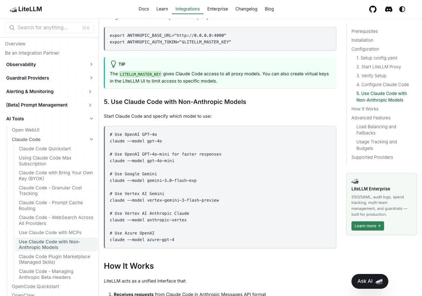Image resolution: width=422 pixels, height=296 pixels.
Task: Click Learn more enterprise button
Action: coord(368,226)
